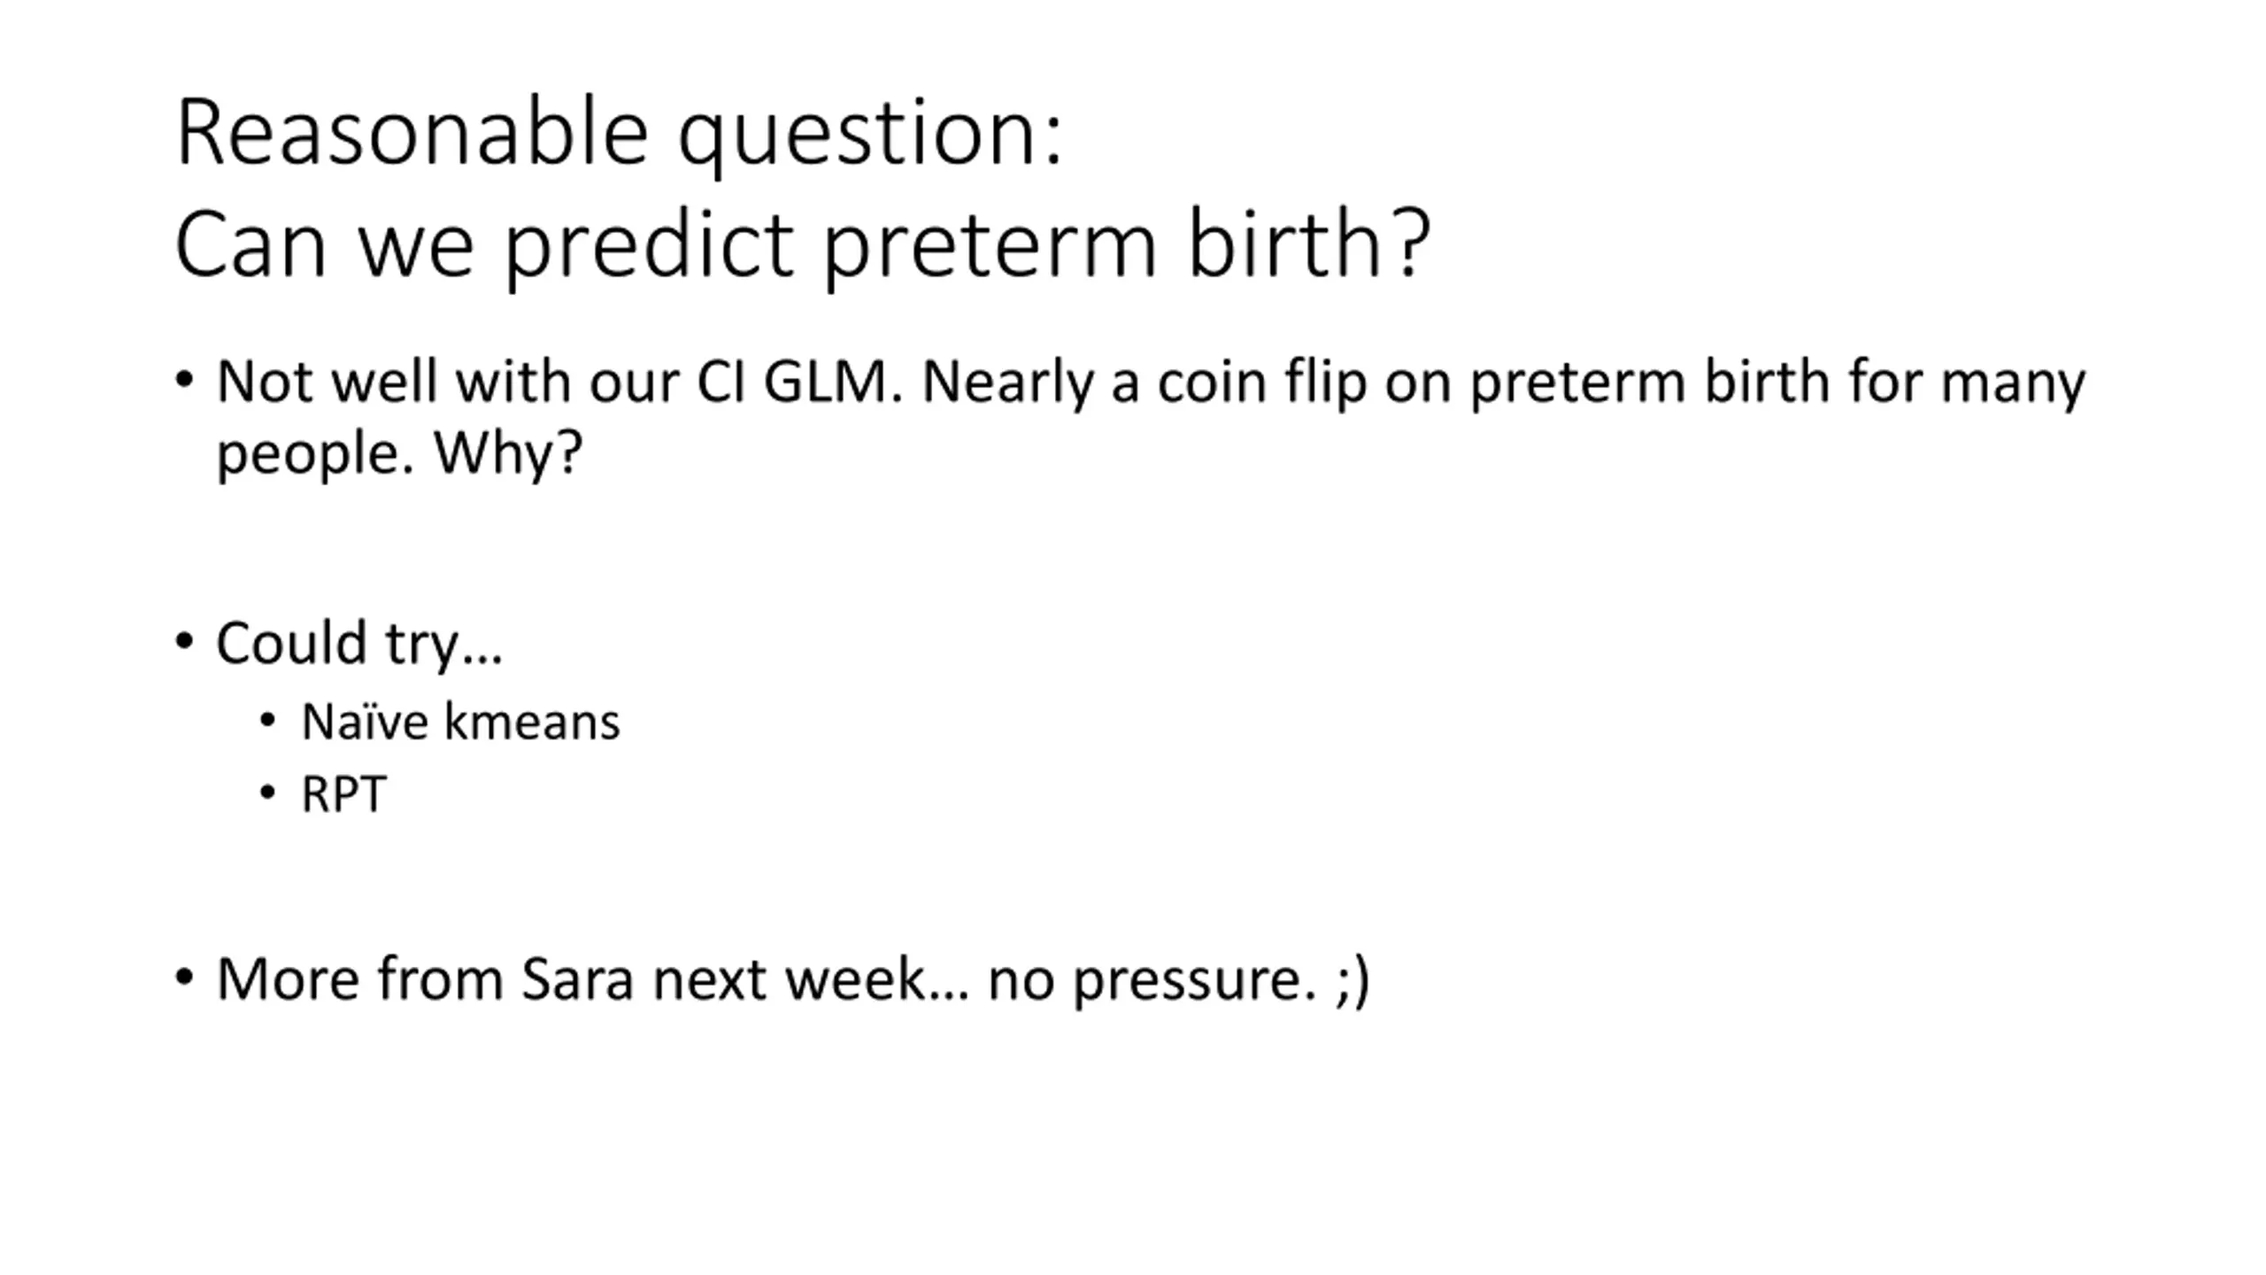Click the word 'predict' in the slide title
Viewport: 2266px width, 1275px height.
[648, 244]
